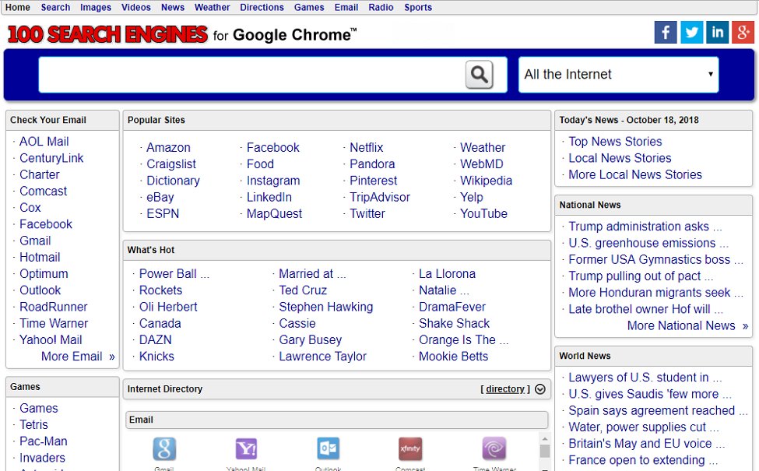Open the Sports menu item

click(418, 7)
